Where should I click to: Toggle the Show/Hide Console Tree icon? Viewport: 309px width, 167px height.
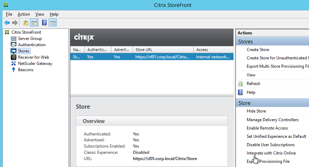34,23
